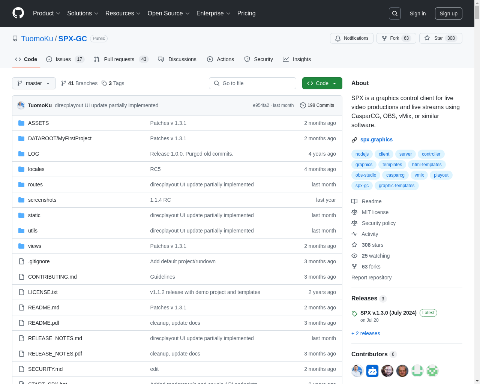Viewport: 480px width, 384px height.
Task: Click the Go to file search field
Action: point(252,83)
